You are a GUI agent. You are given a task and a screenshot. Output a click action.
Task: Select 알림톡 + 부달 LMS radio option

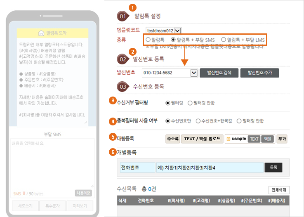[x=224, y=40]
